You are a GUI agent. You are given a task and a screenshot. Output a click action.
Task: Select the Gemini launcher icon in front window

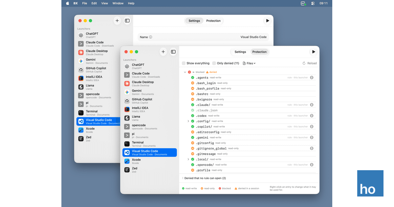(x=127, y=92)
